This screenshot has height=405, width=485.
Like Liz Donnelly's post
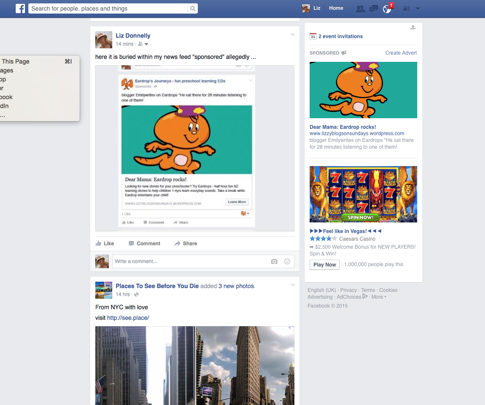(x=105, y=244)
